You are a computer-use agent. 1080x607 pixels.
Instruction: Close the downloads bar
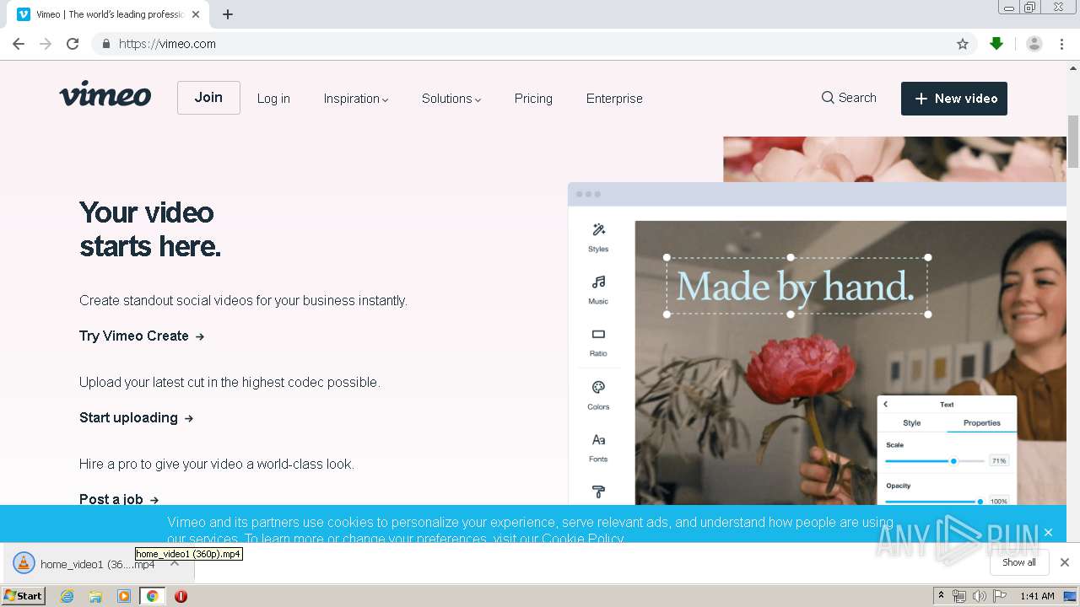(x=1065, y=562)
